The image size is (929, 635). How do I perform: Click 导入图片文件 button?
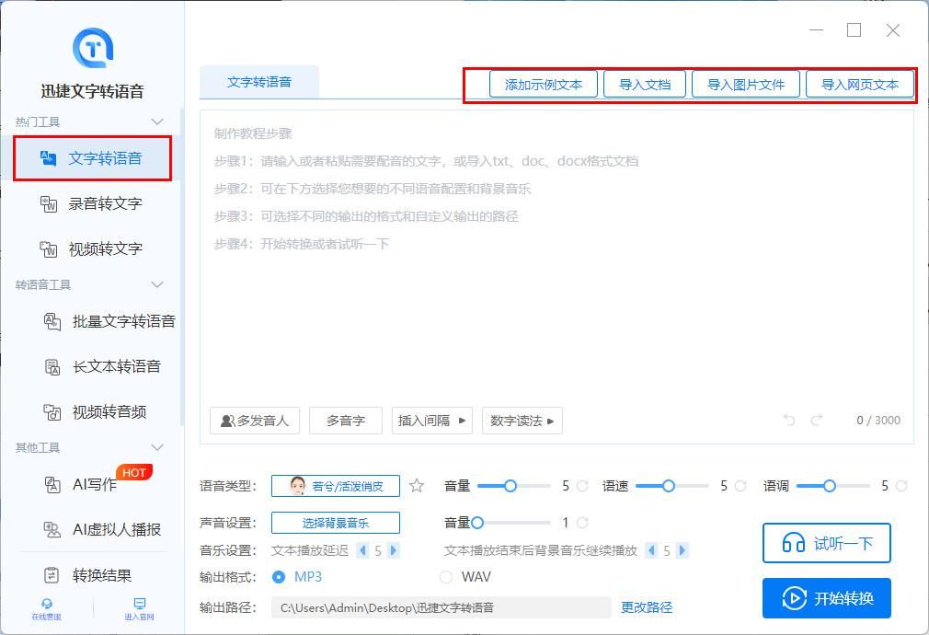[746, 84]
